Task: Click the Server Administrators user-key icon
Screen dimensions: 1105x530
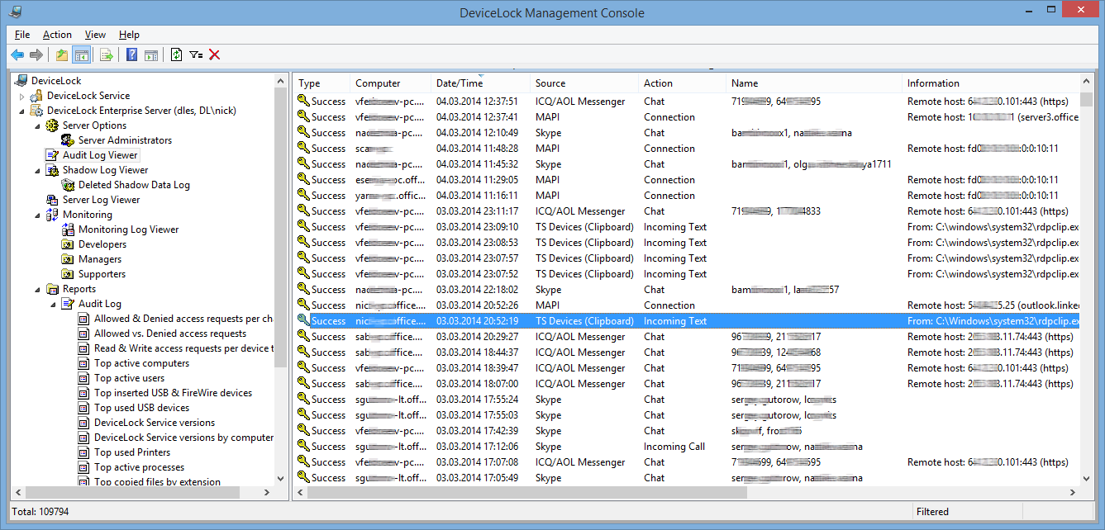Action: (x=69, y=140)
